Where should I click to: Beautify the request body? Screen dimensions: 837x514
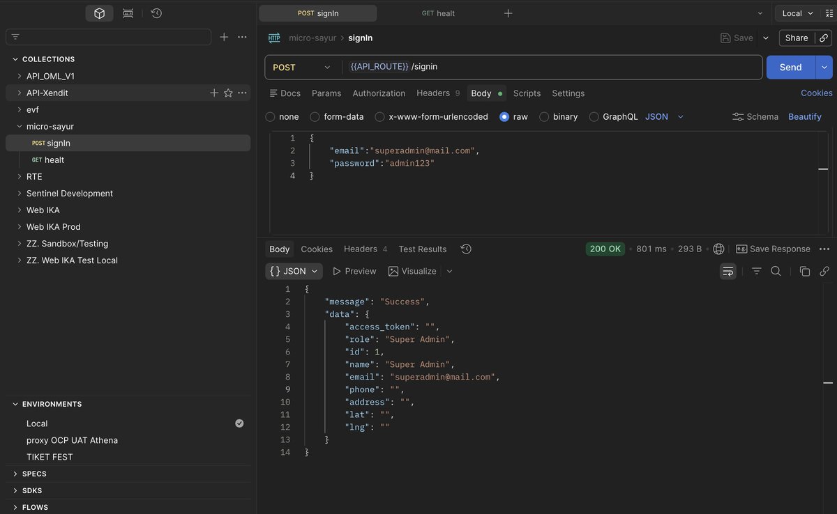(x=805, y=117)
